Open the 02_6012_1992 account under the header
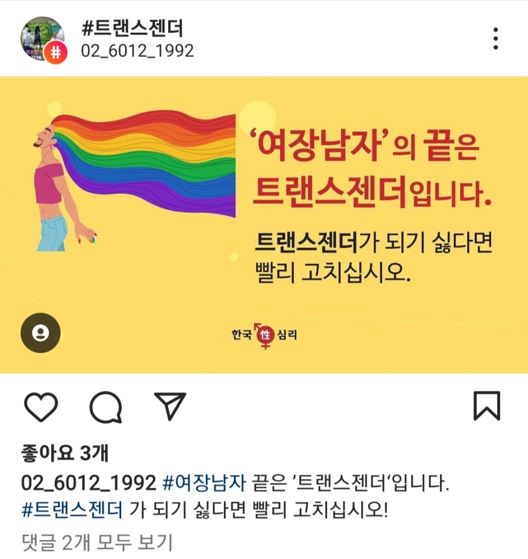 click(x=138, y=51)
